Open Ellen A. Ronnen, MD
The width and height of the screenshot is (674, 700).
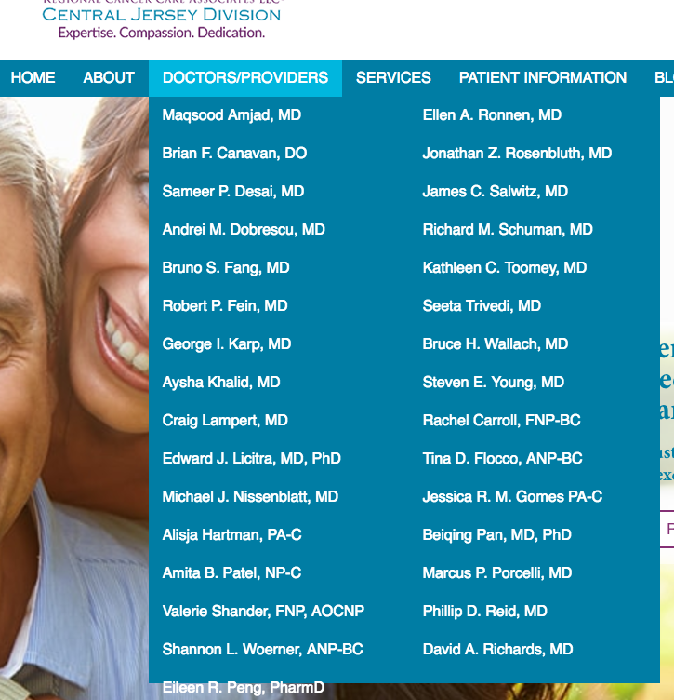pyautogui.click(x=492, y=115)
